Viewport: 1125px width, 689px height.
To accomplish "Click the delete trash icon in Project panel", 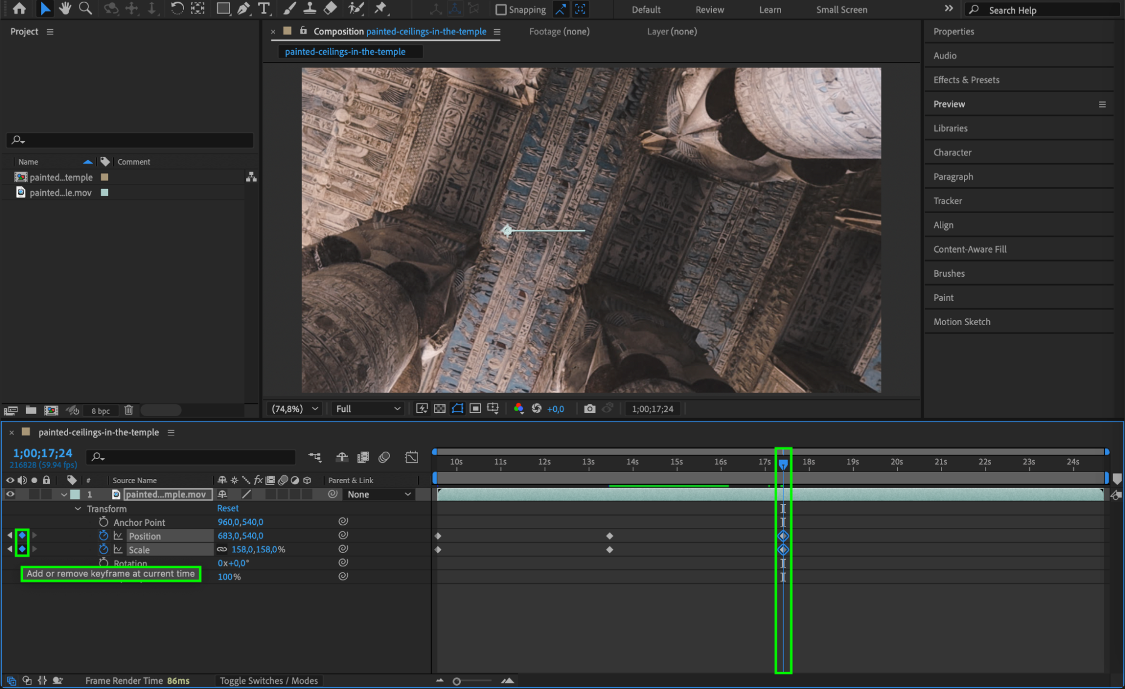I will click(x=128, y=410).
